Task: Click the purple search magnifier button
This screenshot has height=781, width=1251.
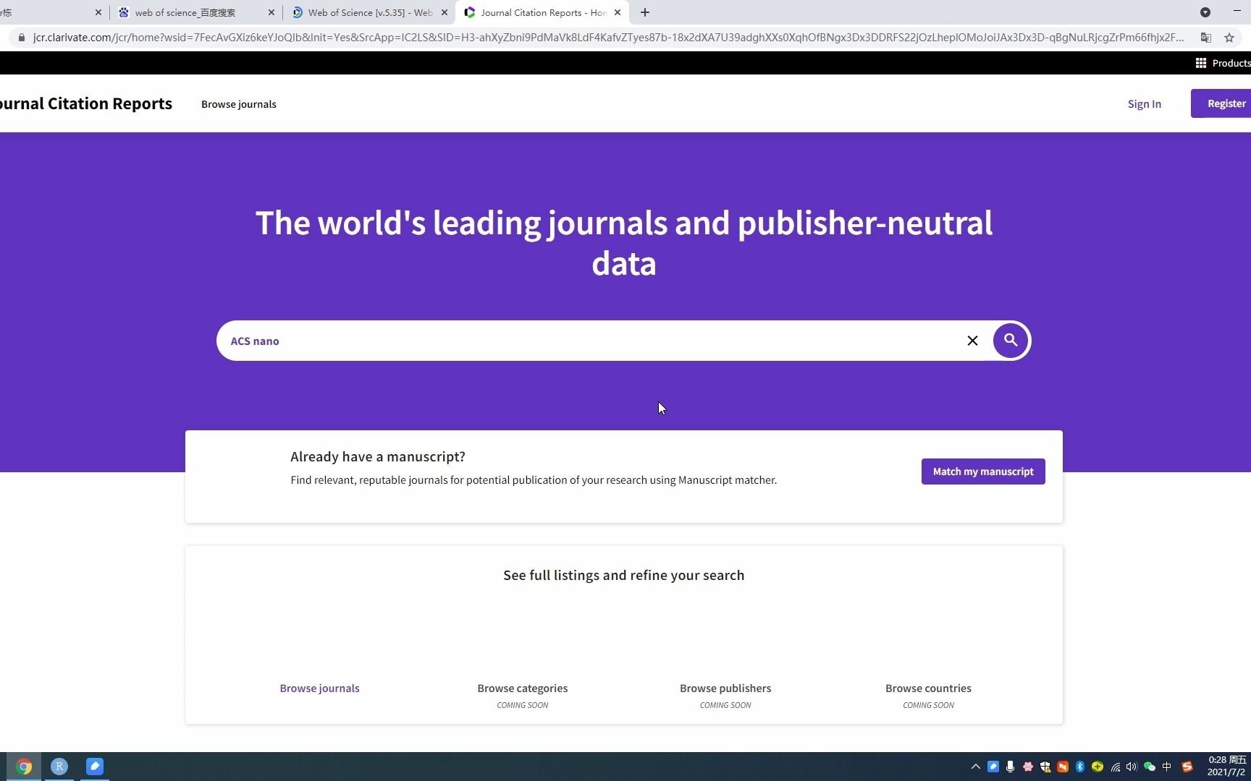Action: tap(1011, 341)
